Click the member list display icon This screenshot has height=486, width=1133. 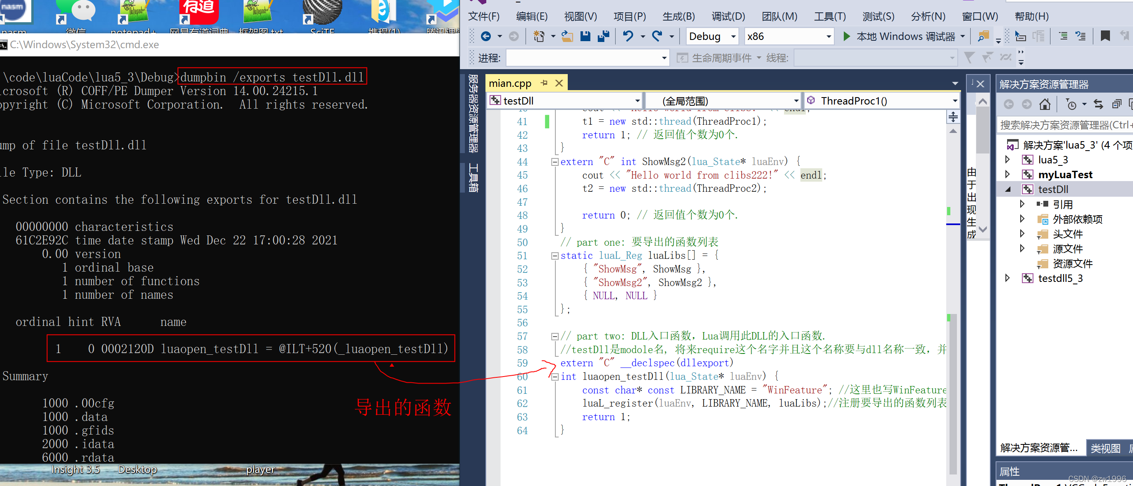tap(1020, 36)
